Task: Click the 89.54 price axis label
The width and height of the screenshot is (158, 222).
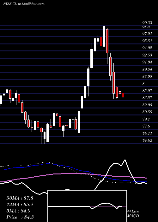Action: [147, 69]
